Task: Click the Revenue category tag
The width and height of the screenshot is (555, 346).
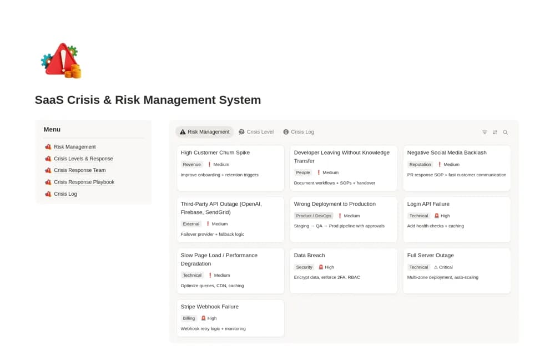Action: coord(192,165)
